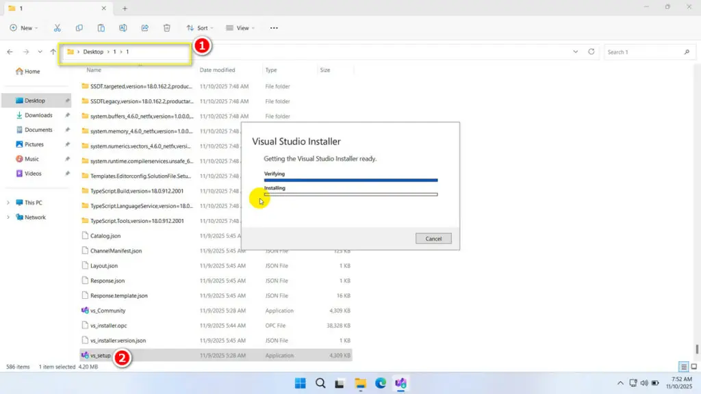The width and height of the screenshot is (701, 394).
Task: Click the Copy icon in the toolbar
Action: (79, 27)
